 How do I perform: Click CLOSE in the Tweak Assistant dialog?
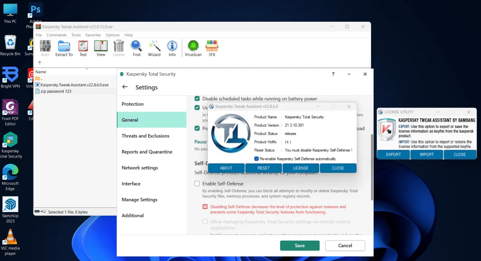tap(338, 168)
